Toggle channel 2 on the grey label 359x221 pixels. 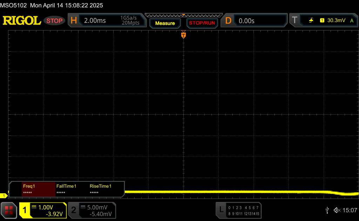pyautogui.click(x=74, y=210)
